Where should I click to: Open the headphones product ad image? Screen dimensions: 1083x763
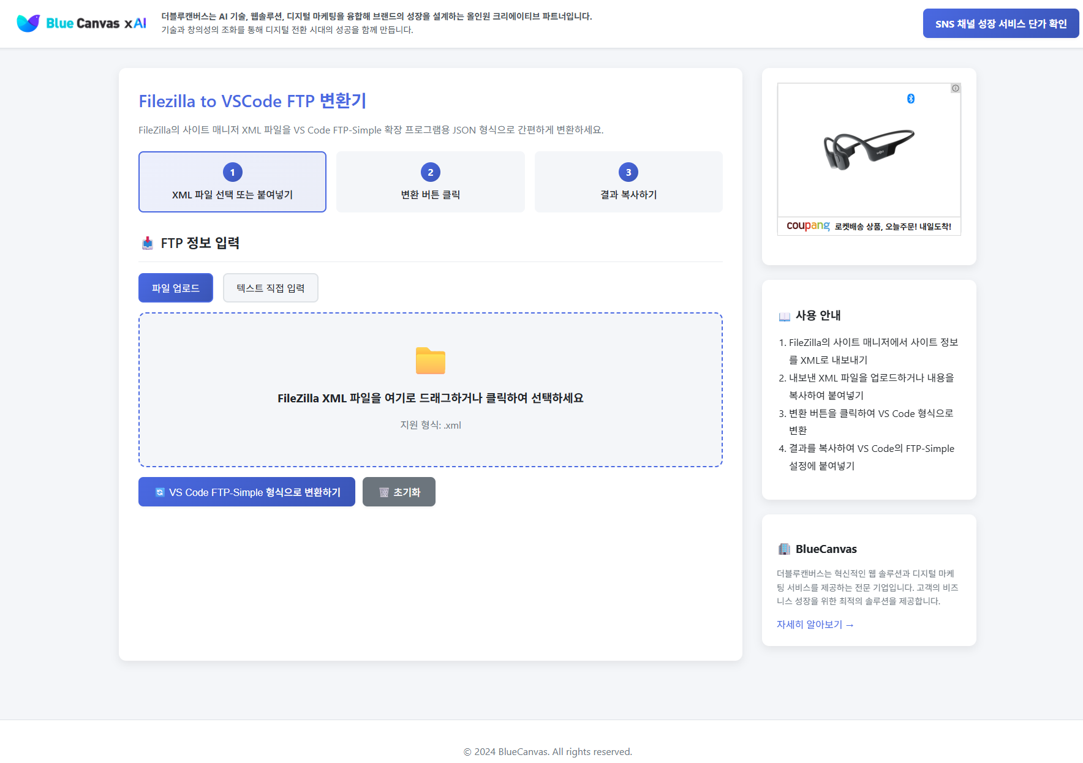pos(868,150)
